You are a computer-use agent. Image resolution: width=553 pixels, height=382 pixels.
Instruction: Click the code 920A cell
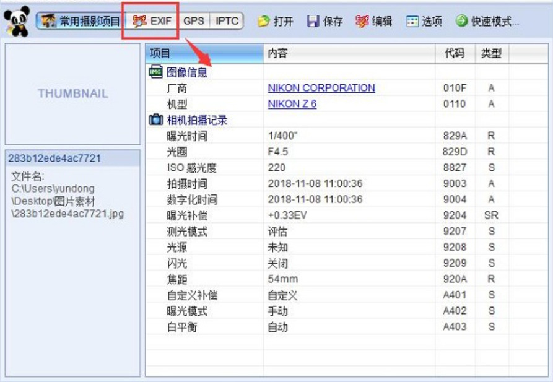pyautogui.click(x=455, y=279)
